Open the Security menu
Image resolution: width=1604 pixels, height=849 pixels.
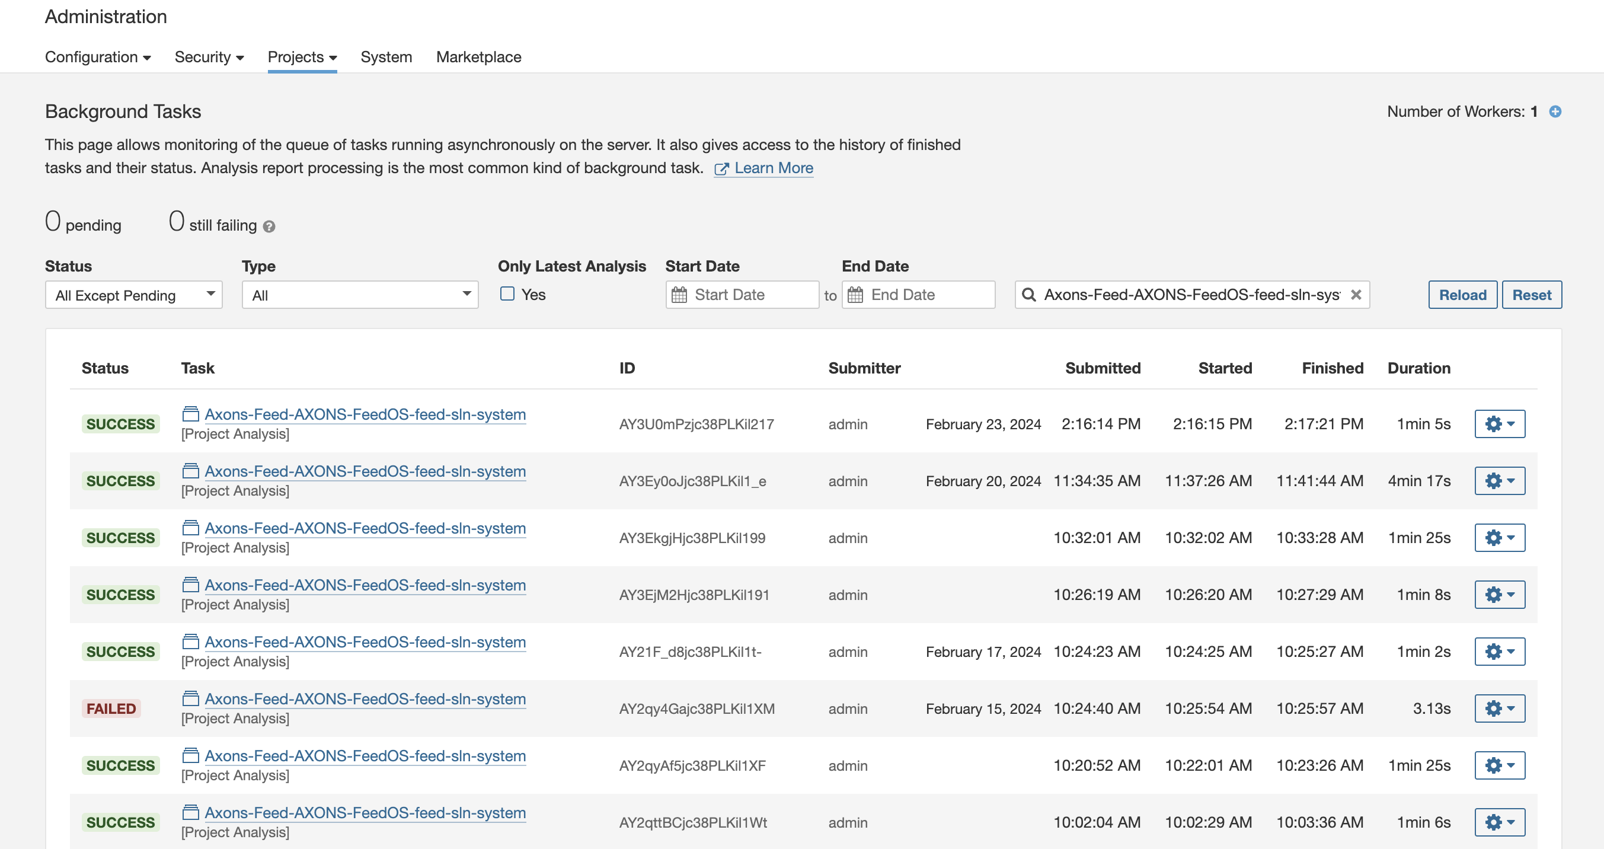209,57
